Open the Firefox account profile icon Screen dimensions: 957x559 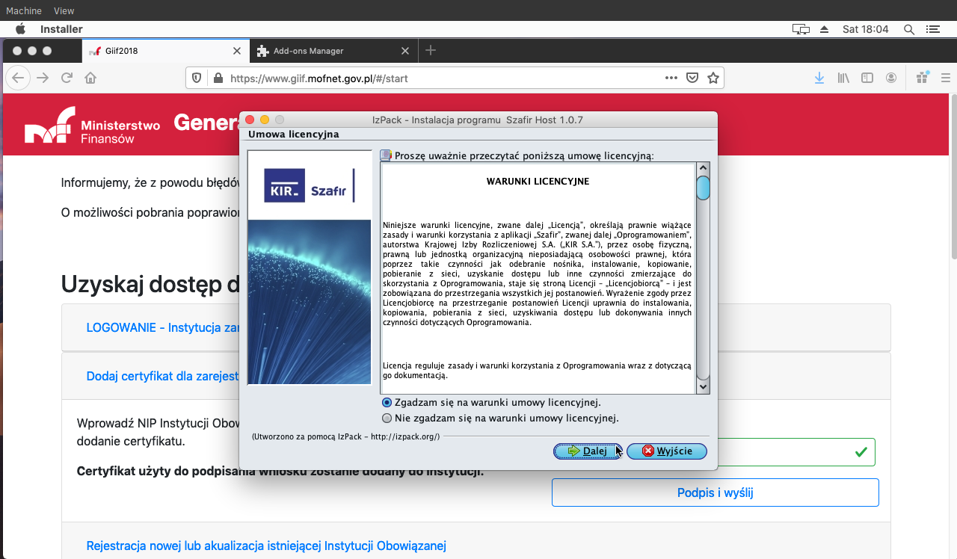click(x=891, y=78)
